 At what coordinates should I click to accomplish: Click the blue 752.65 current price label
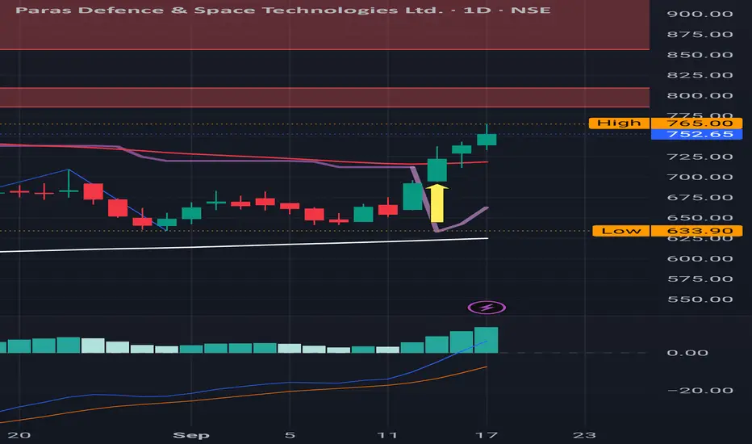coord(697,134)
